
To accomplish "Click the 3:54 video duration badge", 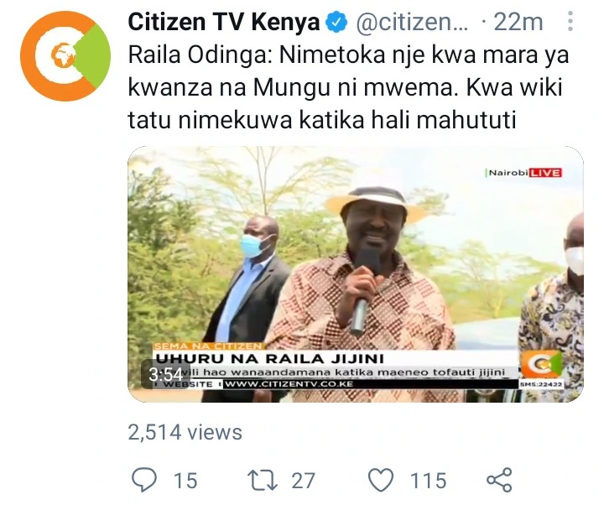I will click(165, 374).
